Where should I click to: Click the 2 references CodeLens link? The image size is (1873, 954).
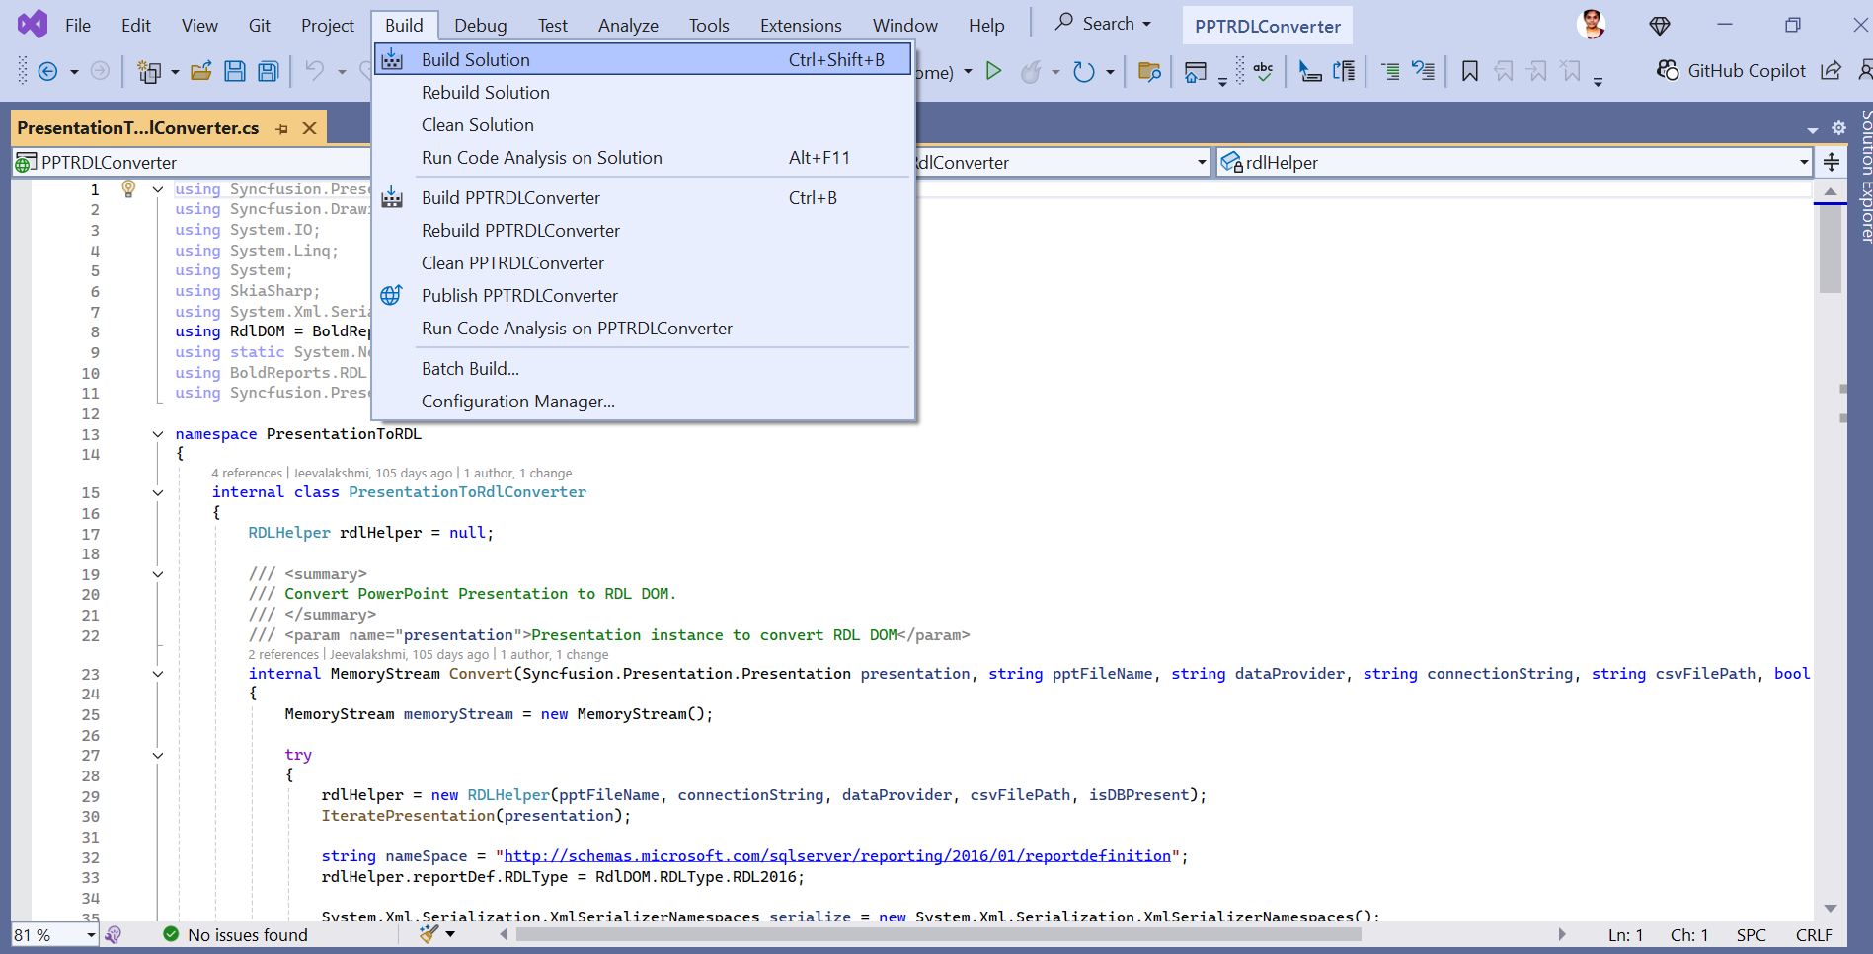pyautogui.click(x=283, y=655)
